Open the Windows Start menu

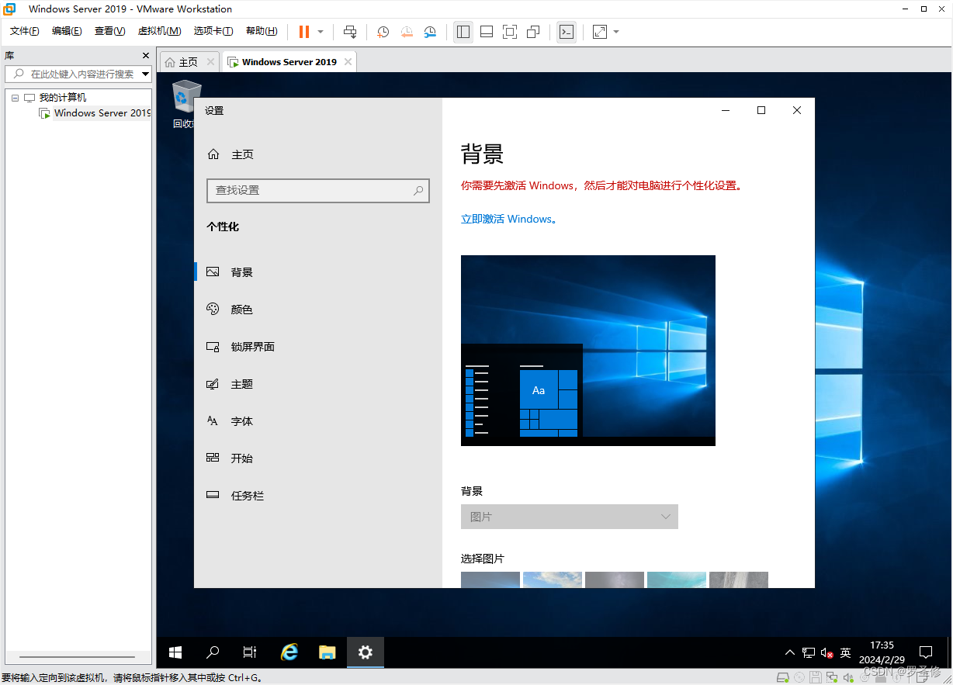coord(175,652)
